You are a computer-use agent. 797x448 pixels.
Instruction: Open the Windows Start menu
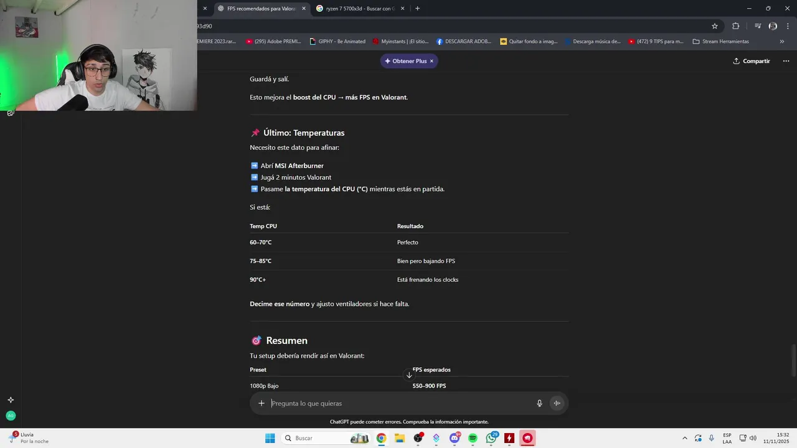tap(270, 438)
